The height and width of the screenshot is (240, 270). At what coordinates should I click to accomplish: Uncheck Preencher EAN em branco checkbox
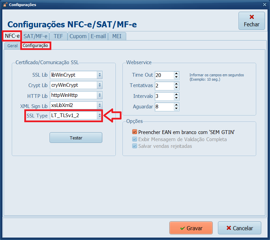(135, 132)
